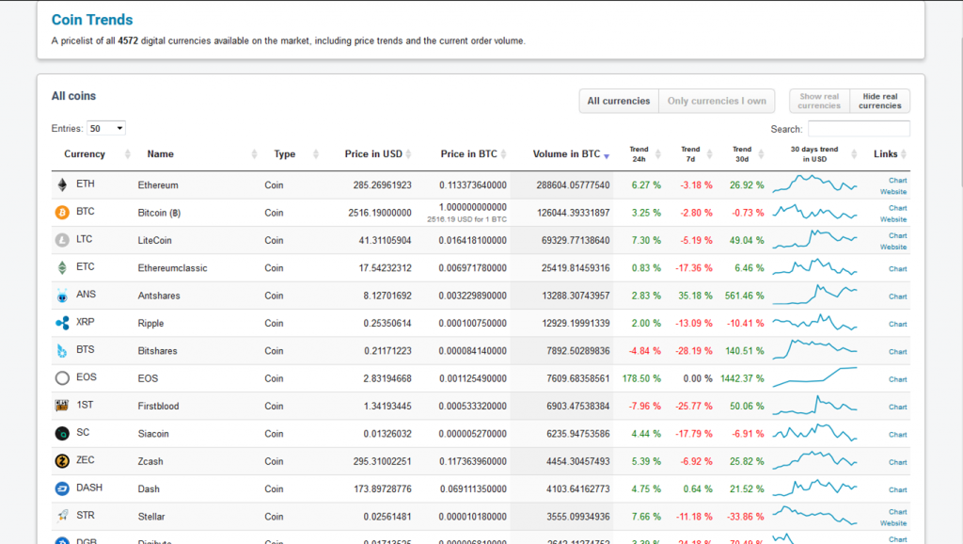Select Hide real currencies option

coord(880,101)
